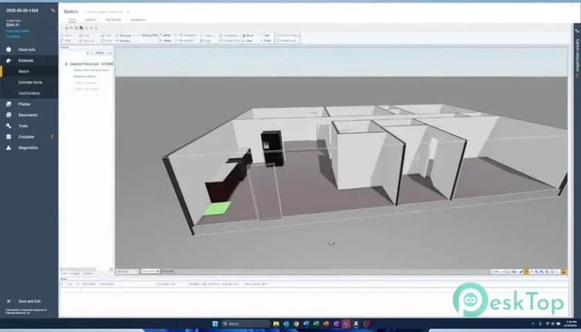Select the Window tool in ribbon
This screenshot has height=332, width=581.
(124, 41)
